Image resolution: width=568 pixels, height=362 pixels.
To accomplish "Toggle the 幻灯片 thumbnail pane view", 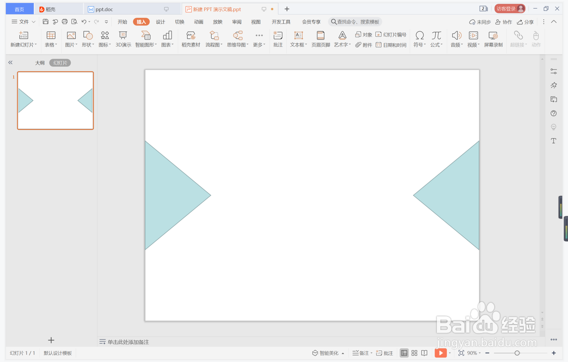I will 60,63.
